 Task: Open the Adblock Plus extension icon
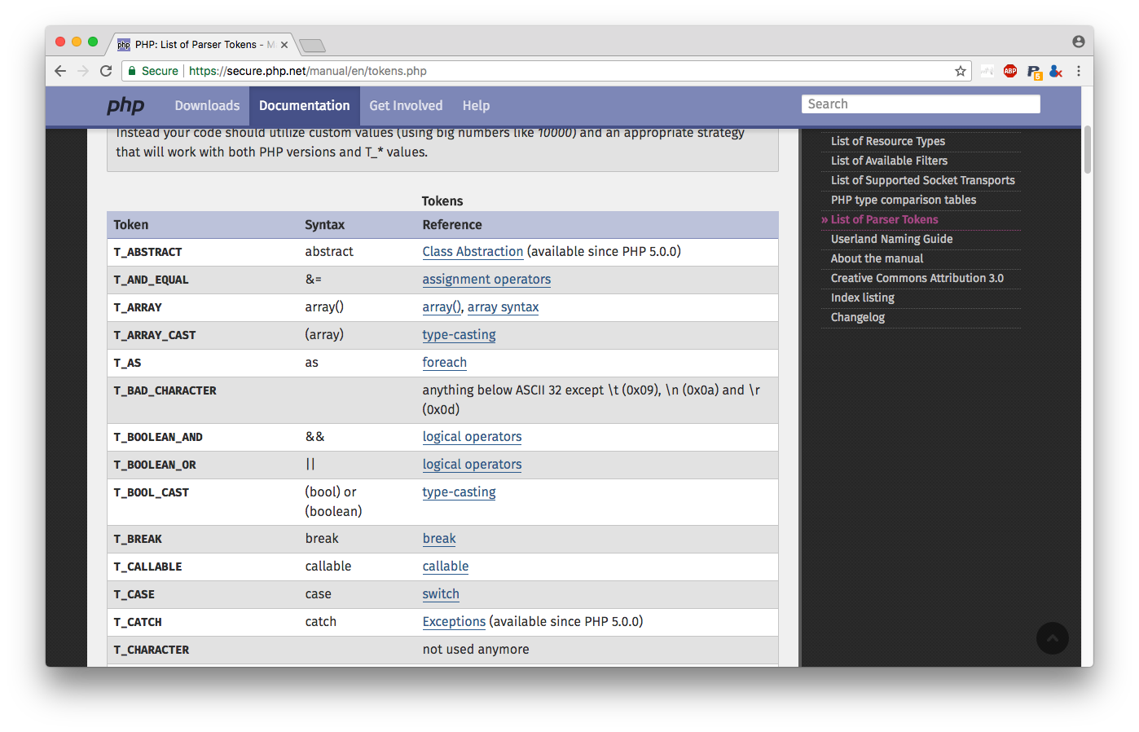tap(1010, 71)
